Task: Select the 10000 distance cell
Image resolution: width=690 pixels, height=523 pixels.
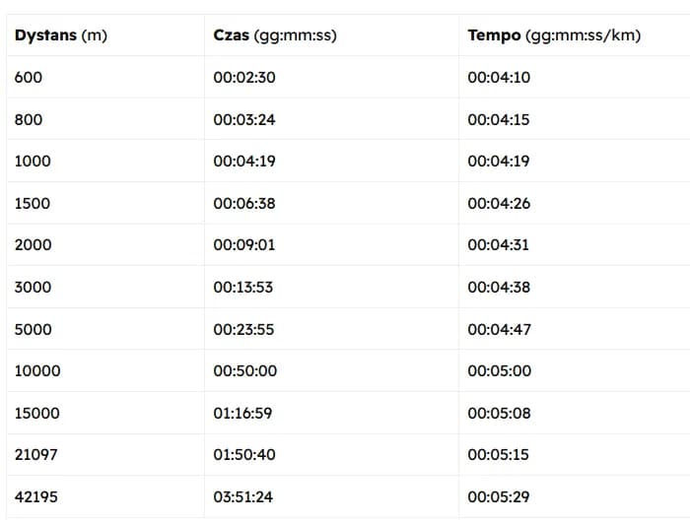Action: click(x=37, y=370)
